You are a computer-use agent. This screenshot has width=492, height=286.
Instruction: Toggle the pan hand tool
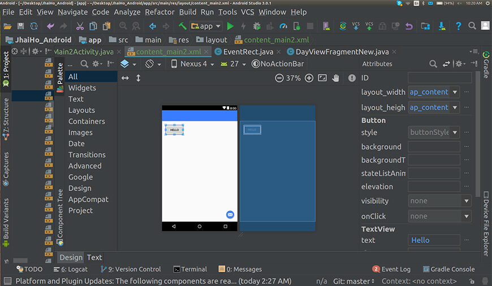click(x=336, y=78)
